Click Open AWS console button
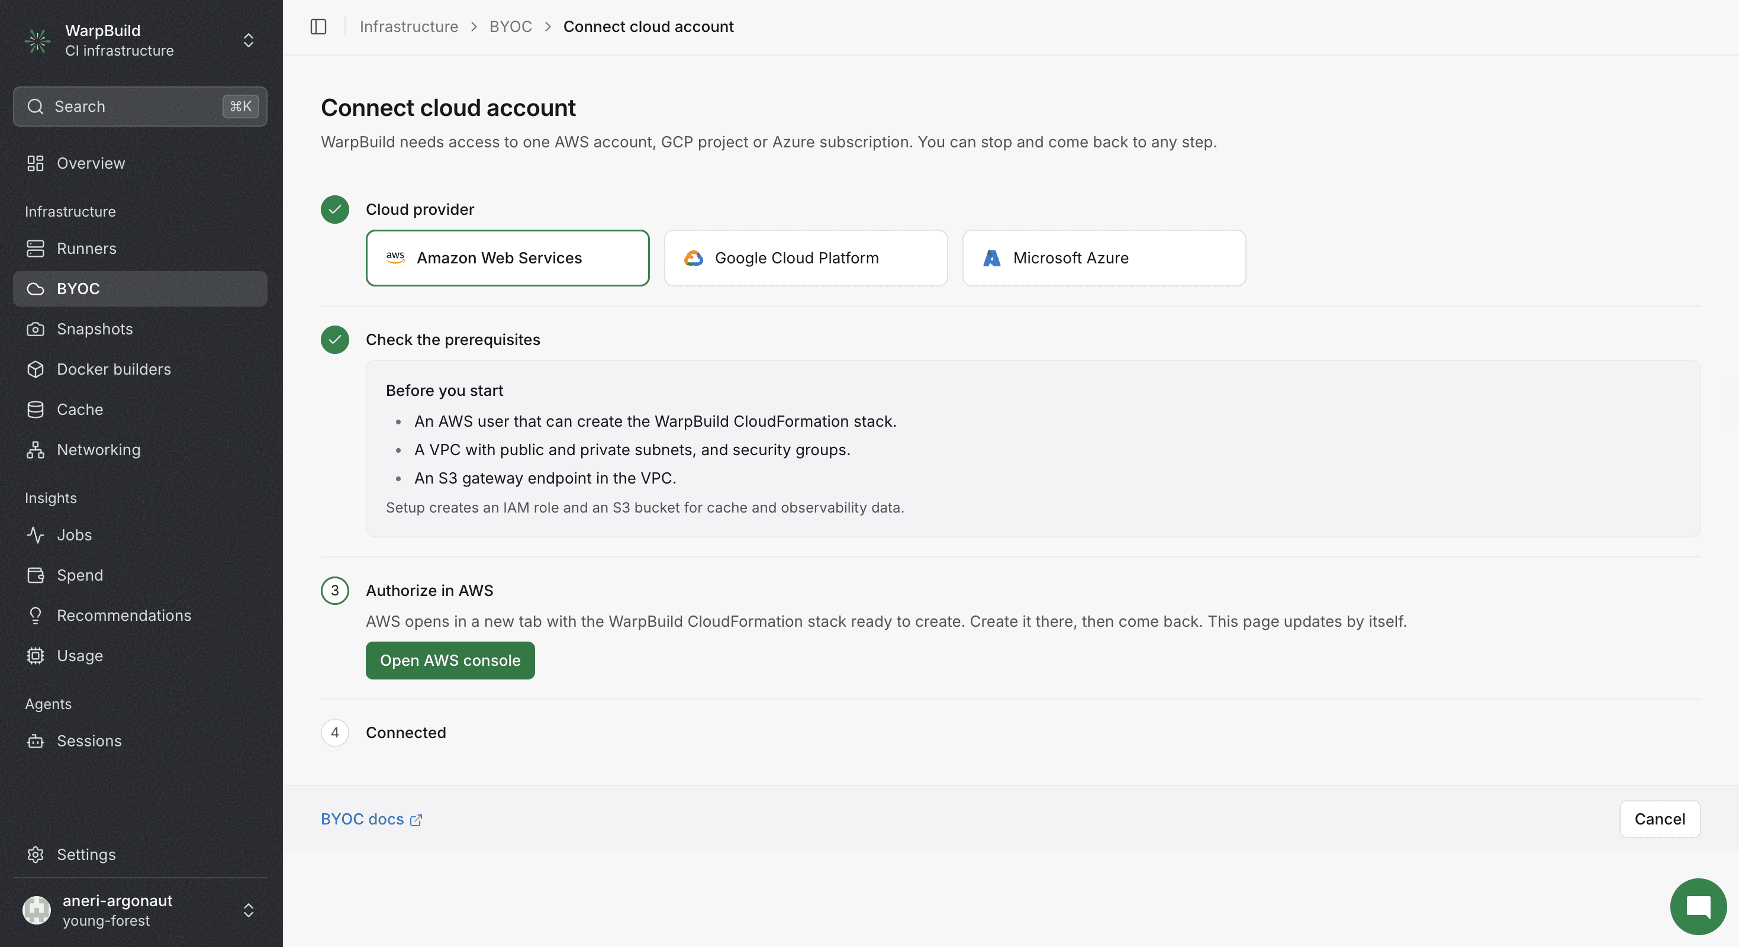Screen dimensions: 1739x947 click(x=450, y=660)
